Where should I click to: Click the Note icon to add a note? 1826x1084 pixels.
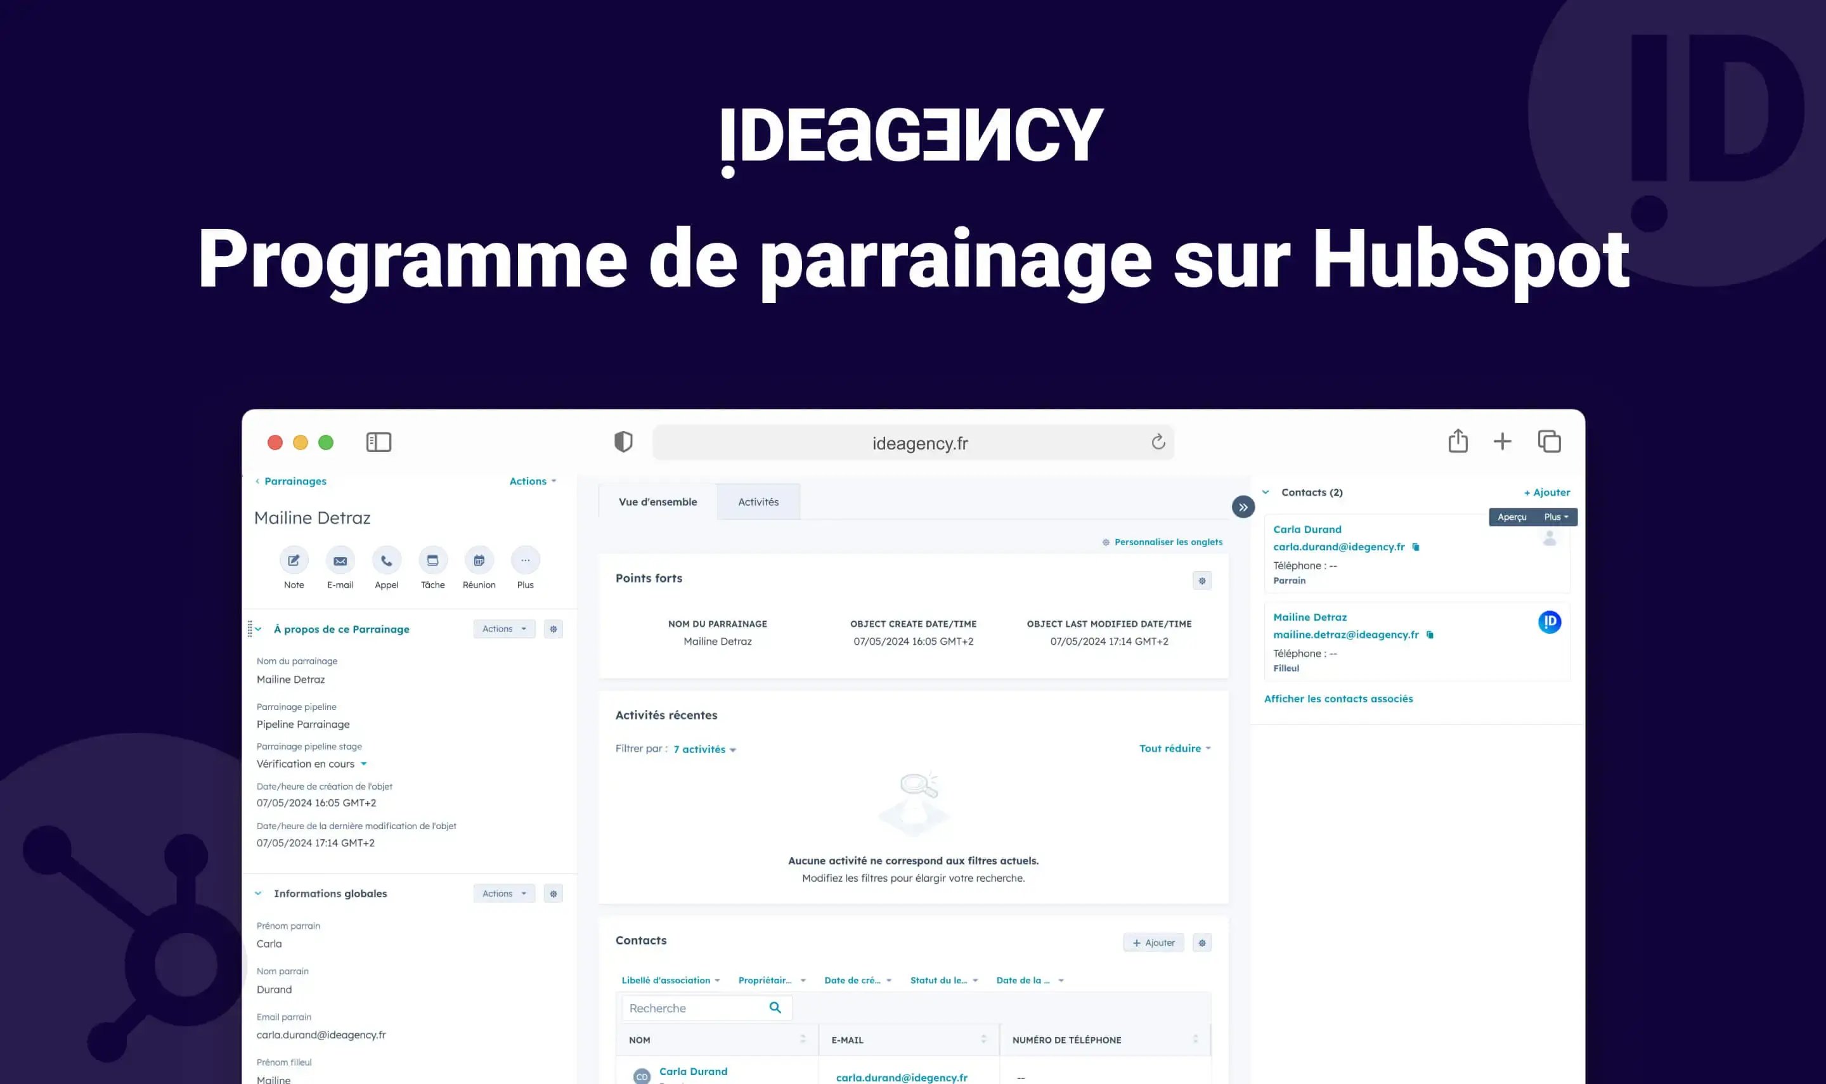tap(293, 560)
